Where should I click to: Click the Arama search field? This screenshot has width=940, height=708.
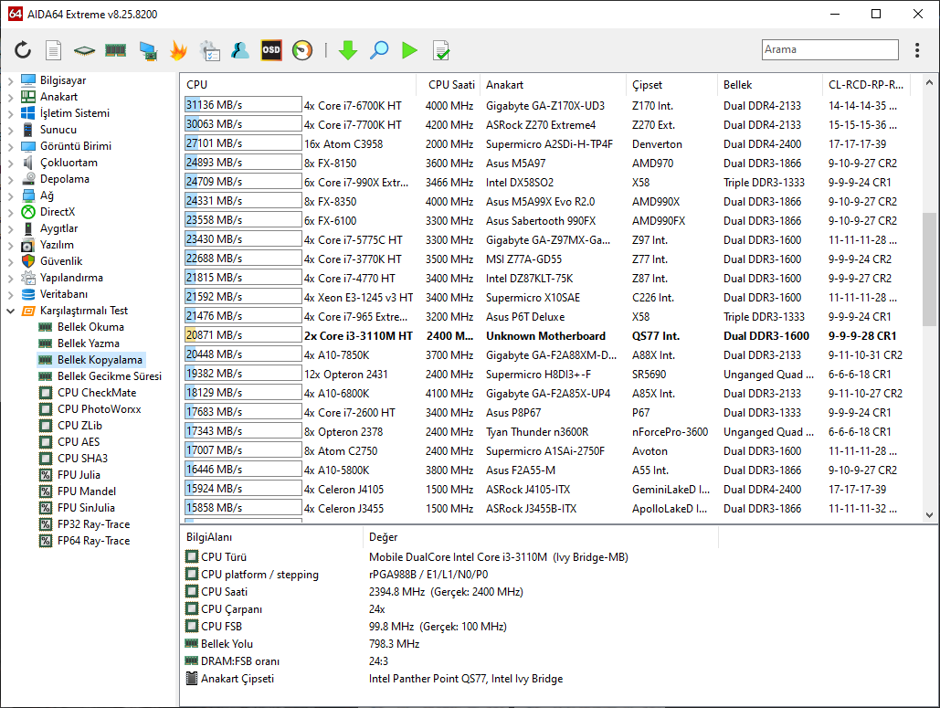(x=830, y=49)
